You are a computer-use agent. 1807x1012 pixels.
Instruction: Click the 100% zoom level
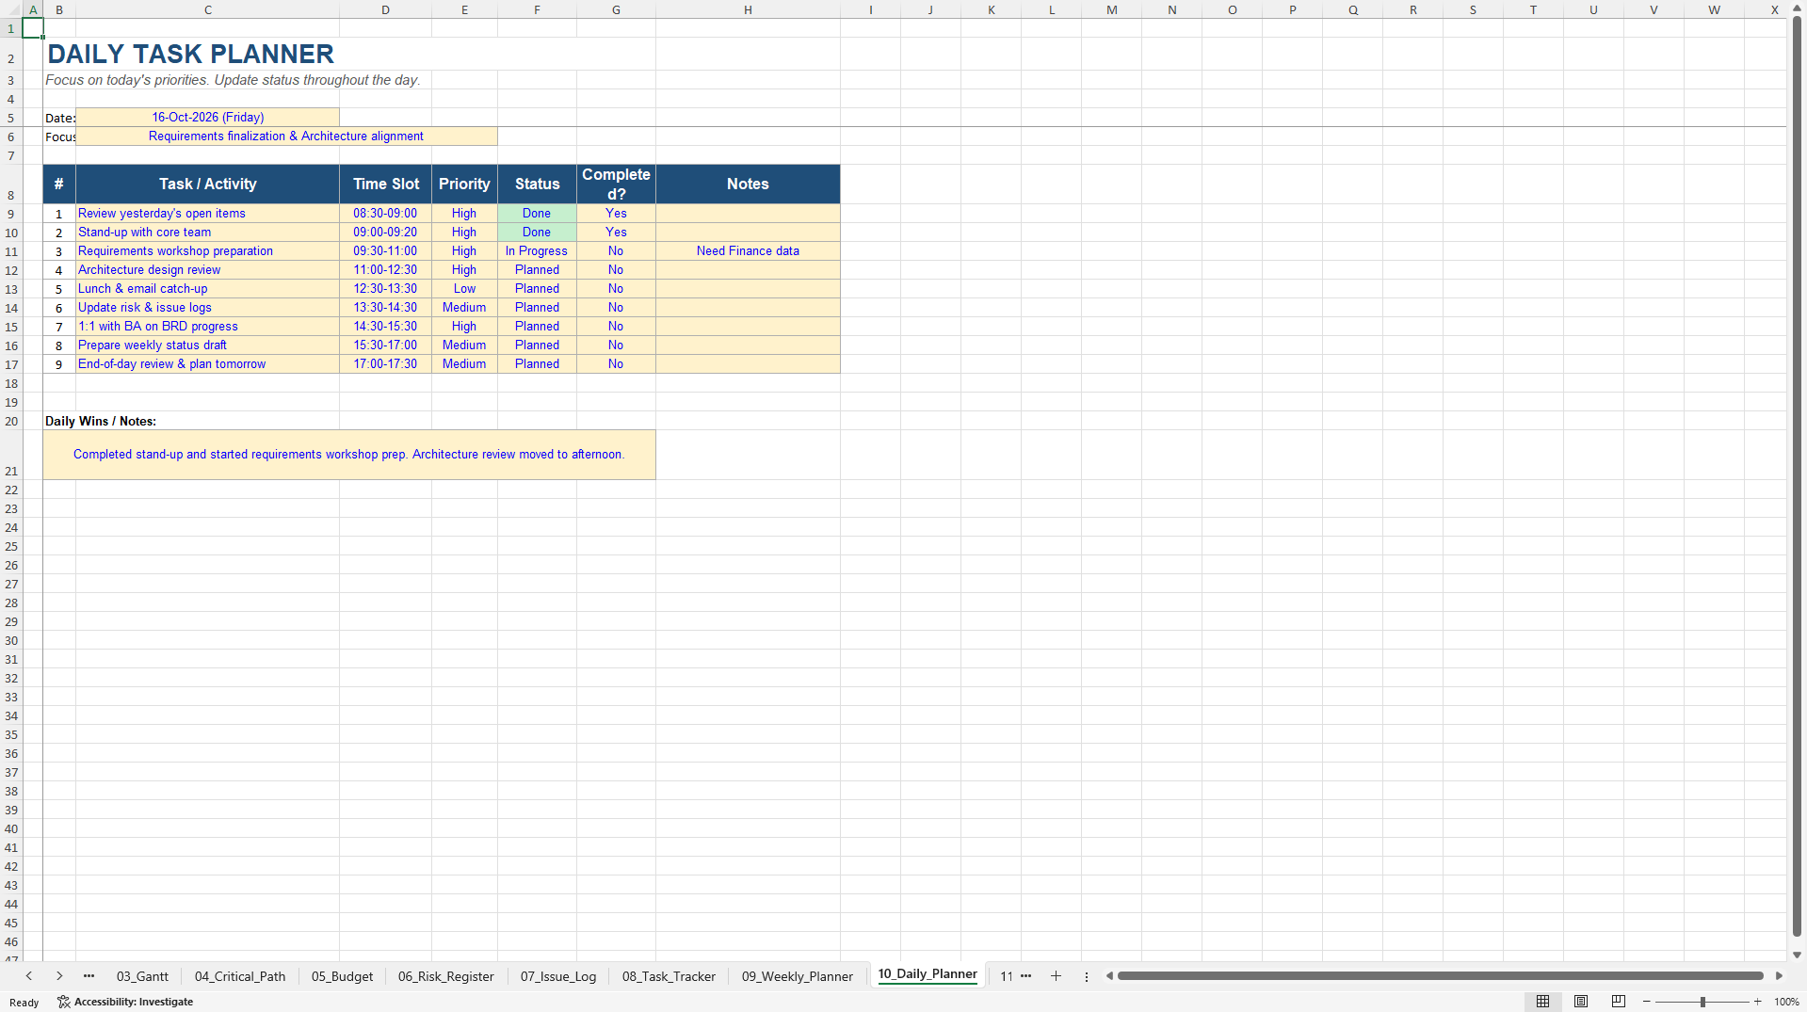pos(1786,1002)
